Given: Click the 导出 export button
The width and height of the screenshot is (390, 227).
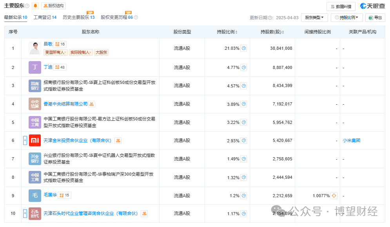Looking at the screenshot, I should click(x=375, y=18).
